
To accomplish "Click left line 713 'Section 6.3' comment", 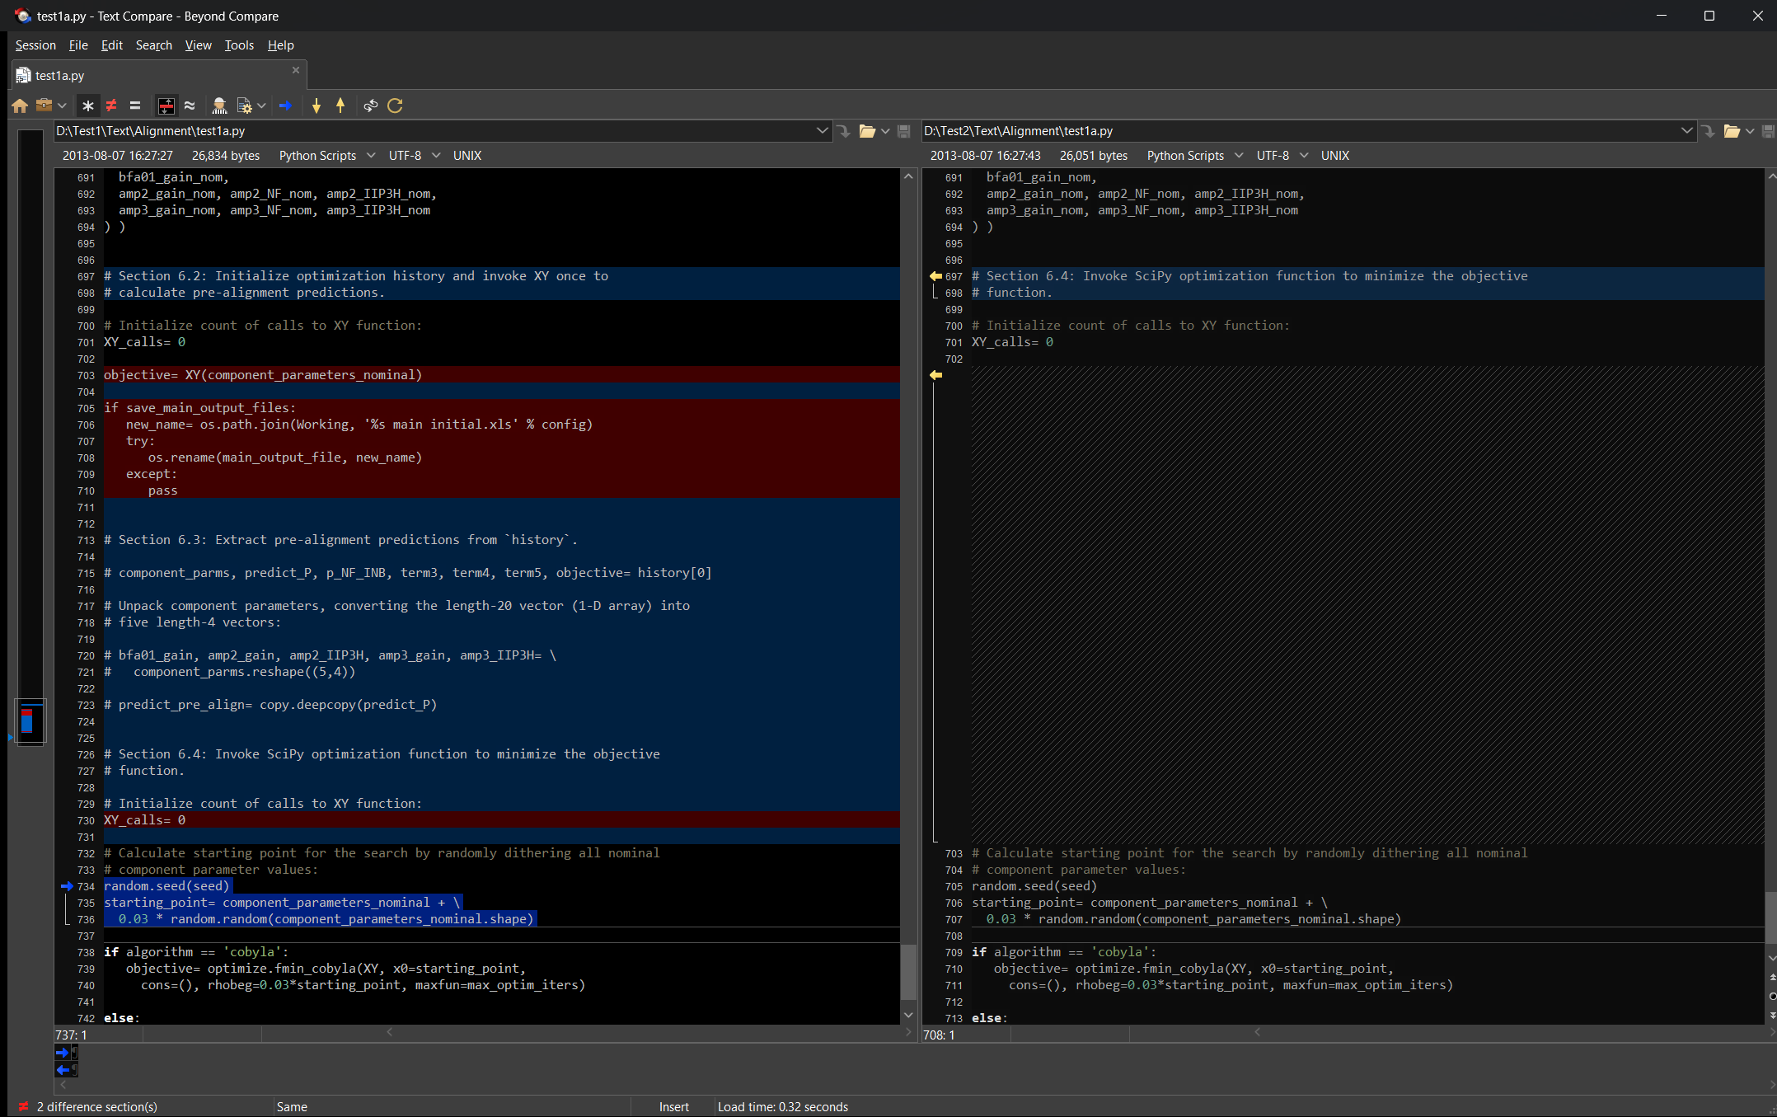I will tap(340, 540).
